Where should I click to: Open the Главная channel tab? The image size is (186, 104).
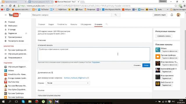pyautogui.click(x=42, y=24)
